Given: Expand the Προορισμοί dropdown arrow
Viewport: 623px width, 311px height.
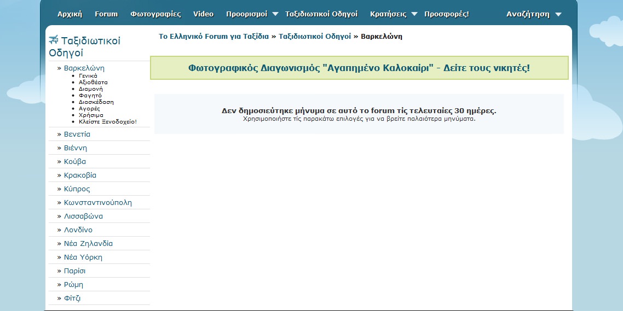Looking at the screenshot, I should coord(275,14).
